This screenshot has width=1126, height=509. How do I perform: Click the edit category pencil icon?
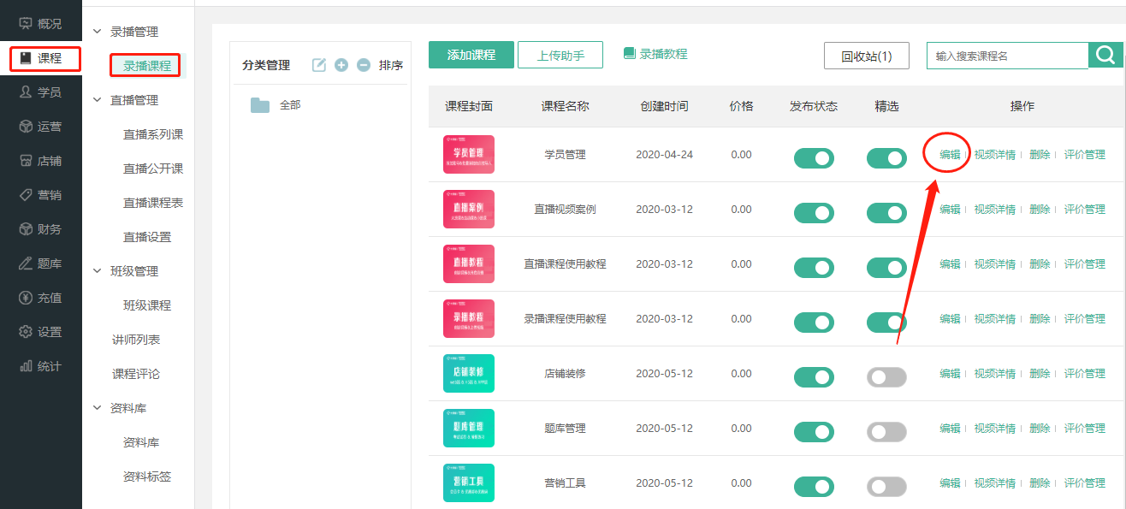(319, 65)
